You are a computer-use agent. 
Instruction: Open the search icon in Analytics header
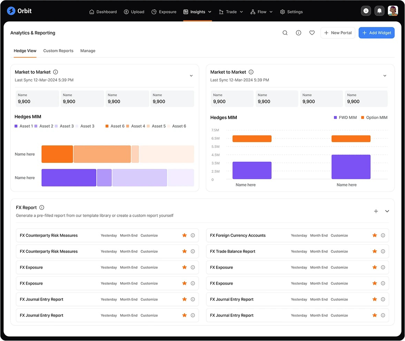[285, 33]
